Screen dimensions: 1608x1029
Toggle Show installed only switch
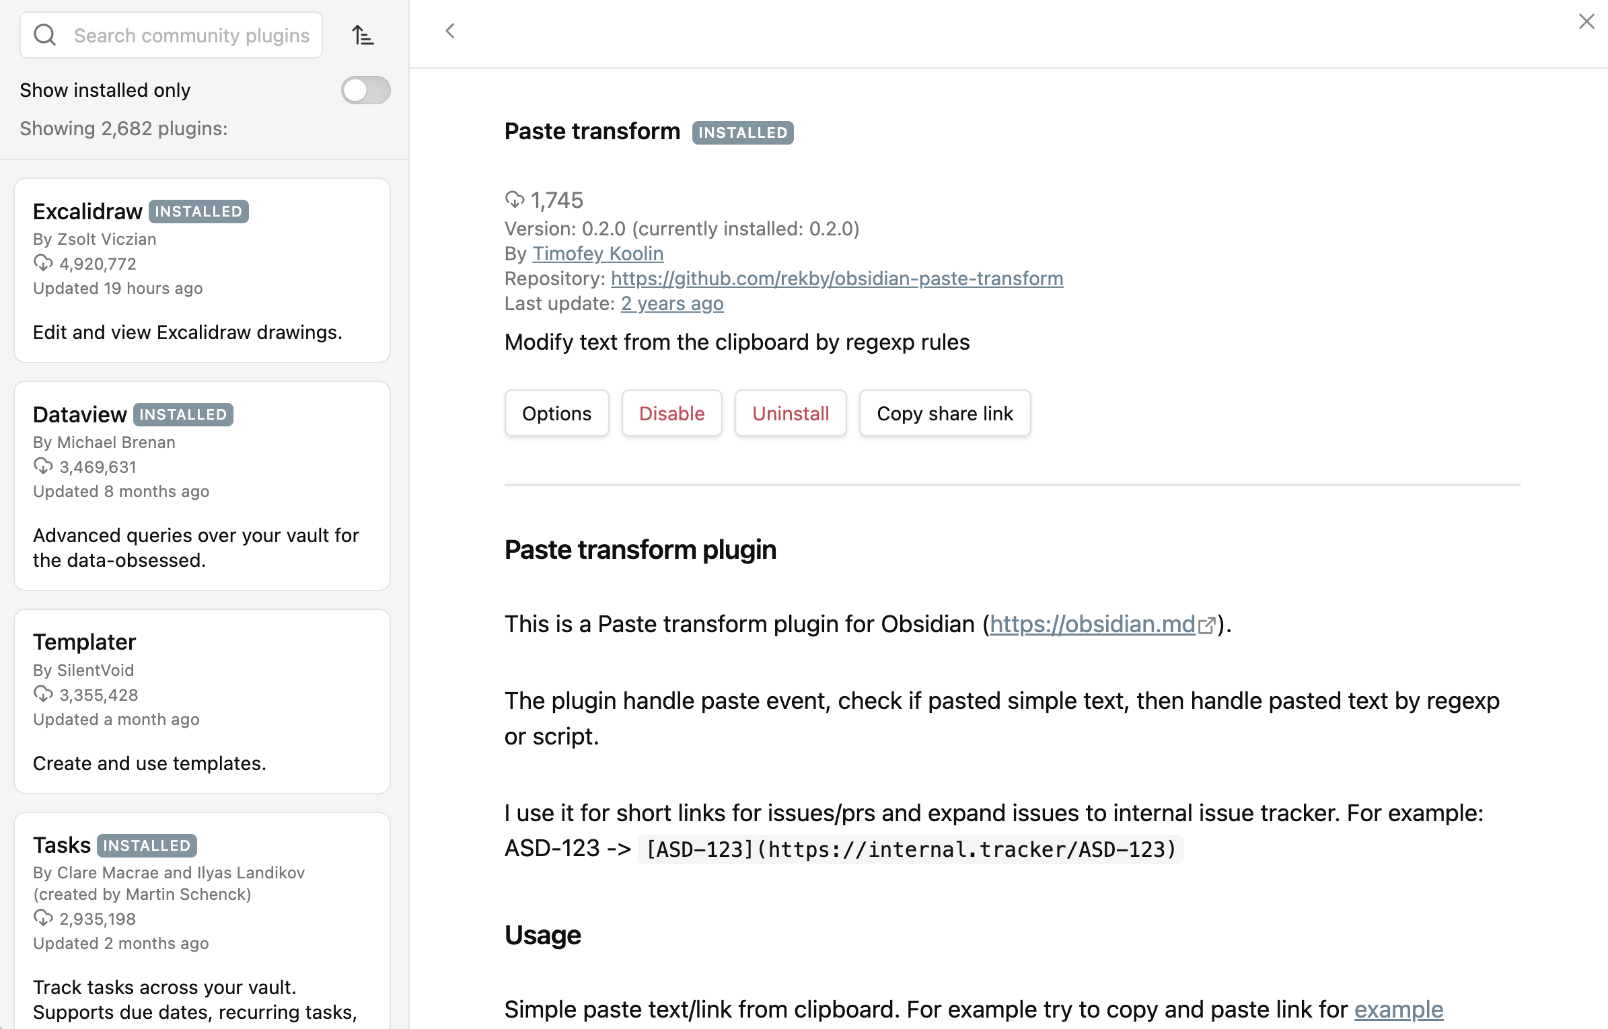(x=365, y=90)
